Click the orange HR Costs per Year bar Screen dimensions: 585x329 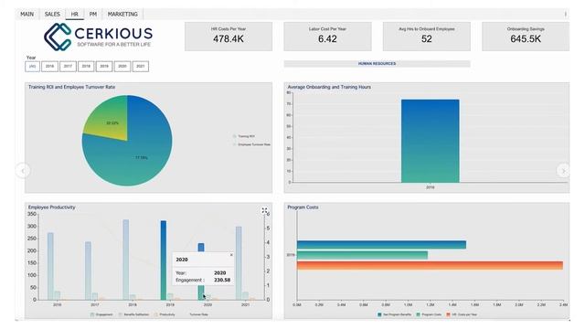click(x=430, y=265)
